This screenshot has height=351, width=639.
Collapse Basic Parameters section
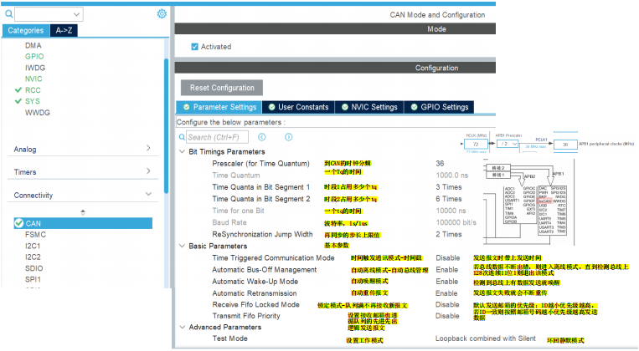click(x=183, y=246)
